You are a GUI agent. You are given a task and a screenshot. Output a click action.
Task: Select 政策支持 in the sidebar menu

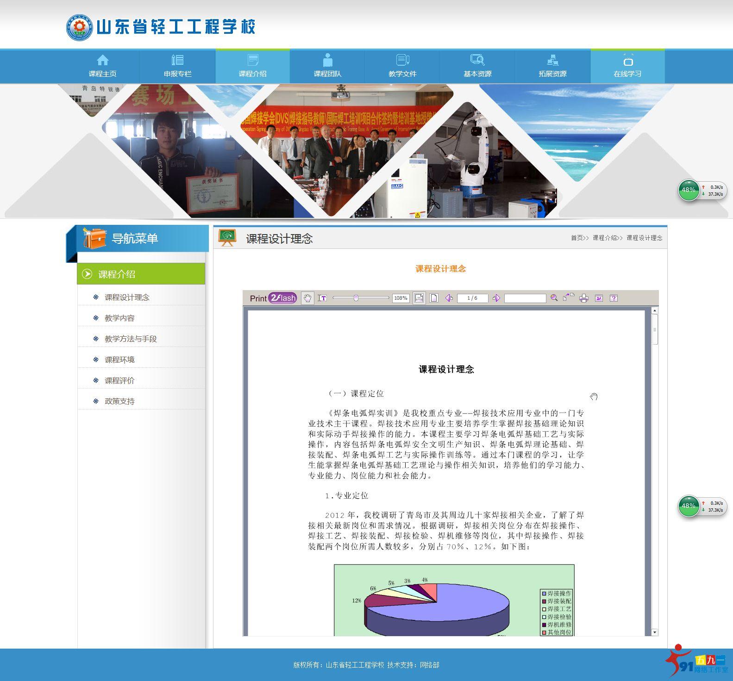119,402
